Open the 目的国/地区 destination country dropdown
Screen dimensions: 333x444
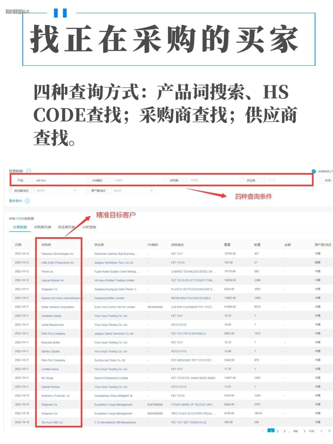[55, 191]
